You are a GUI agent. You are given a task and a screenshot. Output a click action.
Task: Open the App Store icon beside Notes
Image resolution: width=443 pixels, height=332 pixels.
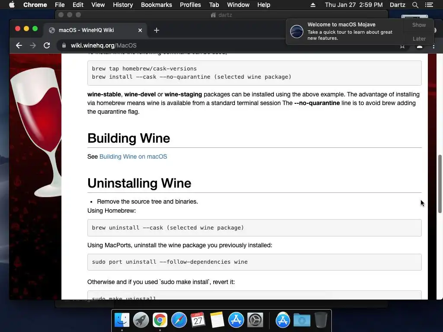tap(236, 320)
